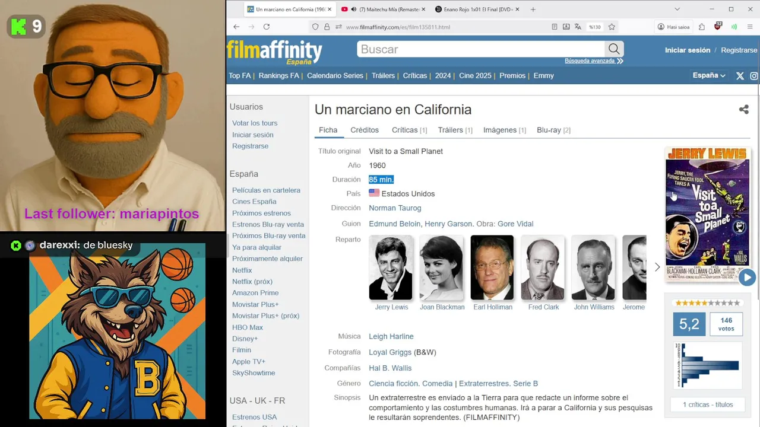The width and height of the screenshot is (760, 427).
Task: Play the trailer button on the poster
Action: pos(747,277)
